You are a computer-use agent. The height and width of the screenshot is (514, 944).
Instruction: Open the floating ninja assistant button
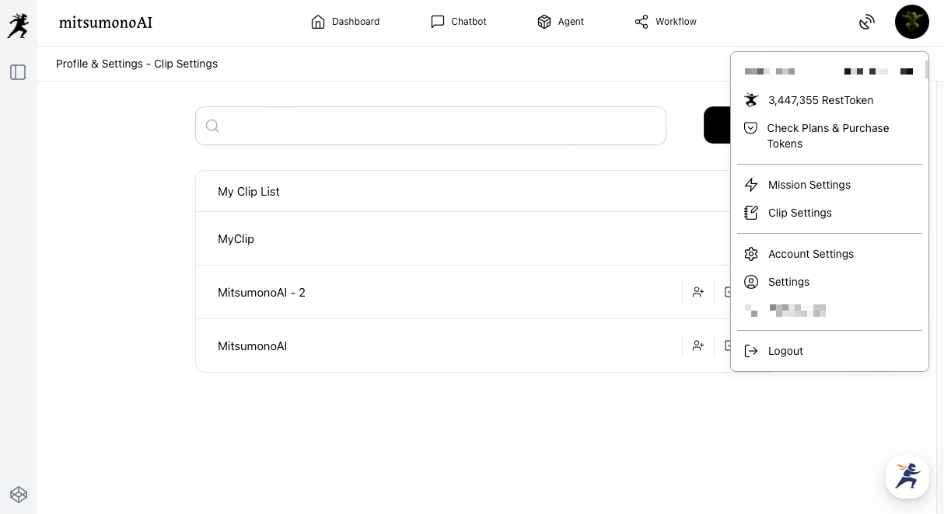click(x=907, y=476)
